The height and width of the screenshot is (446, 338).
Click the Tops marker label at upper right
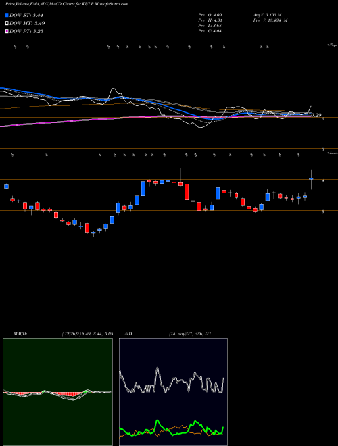tap(333, 45)
